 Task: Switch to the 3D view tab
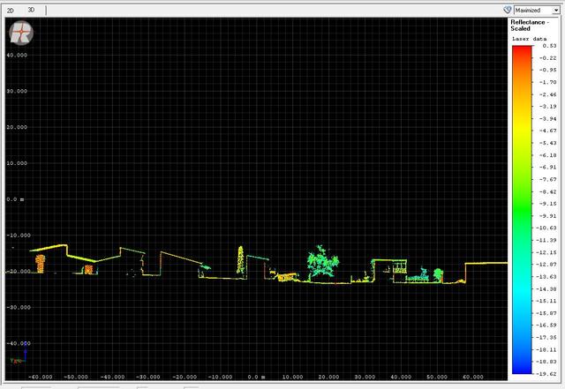tap(31, 10)
